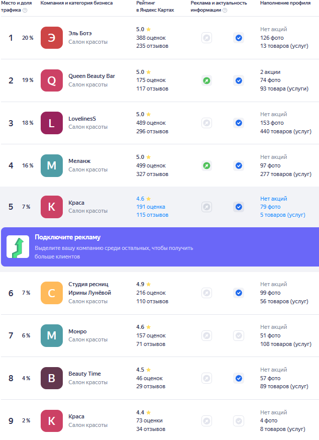The height and width of the screenshot is (440, 319).
Task: Click blue verified checkmark in Меланж row
Action: coord(239,165)
